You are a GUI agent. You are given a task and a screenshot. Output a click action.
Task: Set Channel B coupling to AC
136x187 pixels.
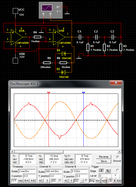(x=66, y=180)
